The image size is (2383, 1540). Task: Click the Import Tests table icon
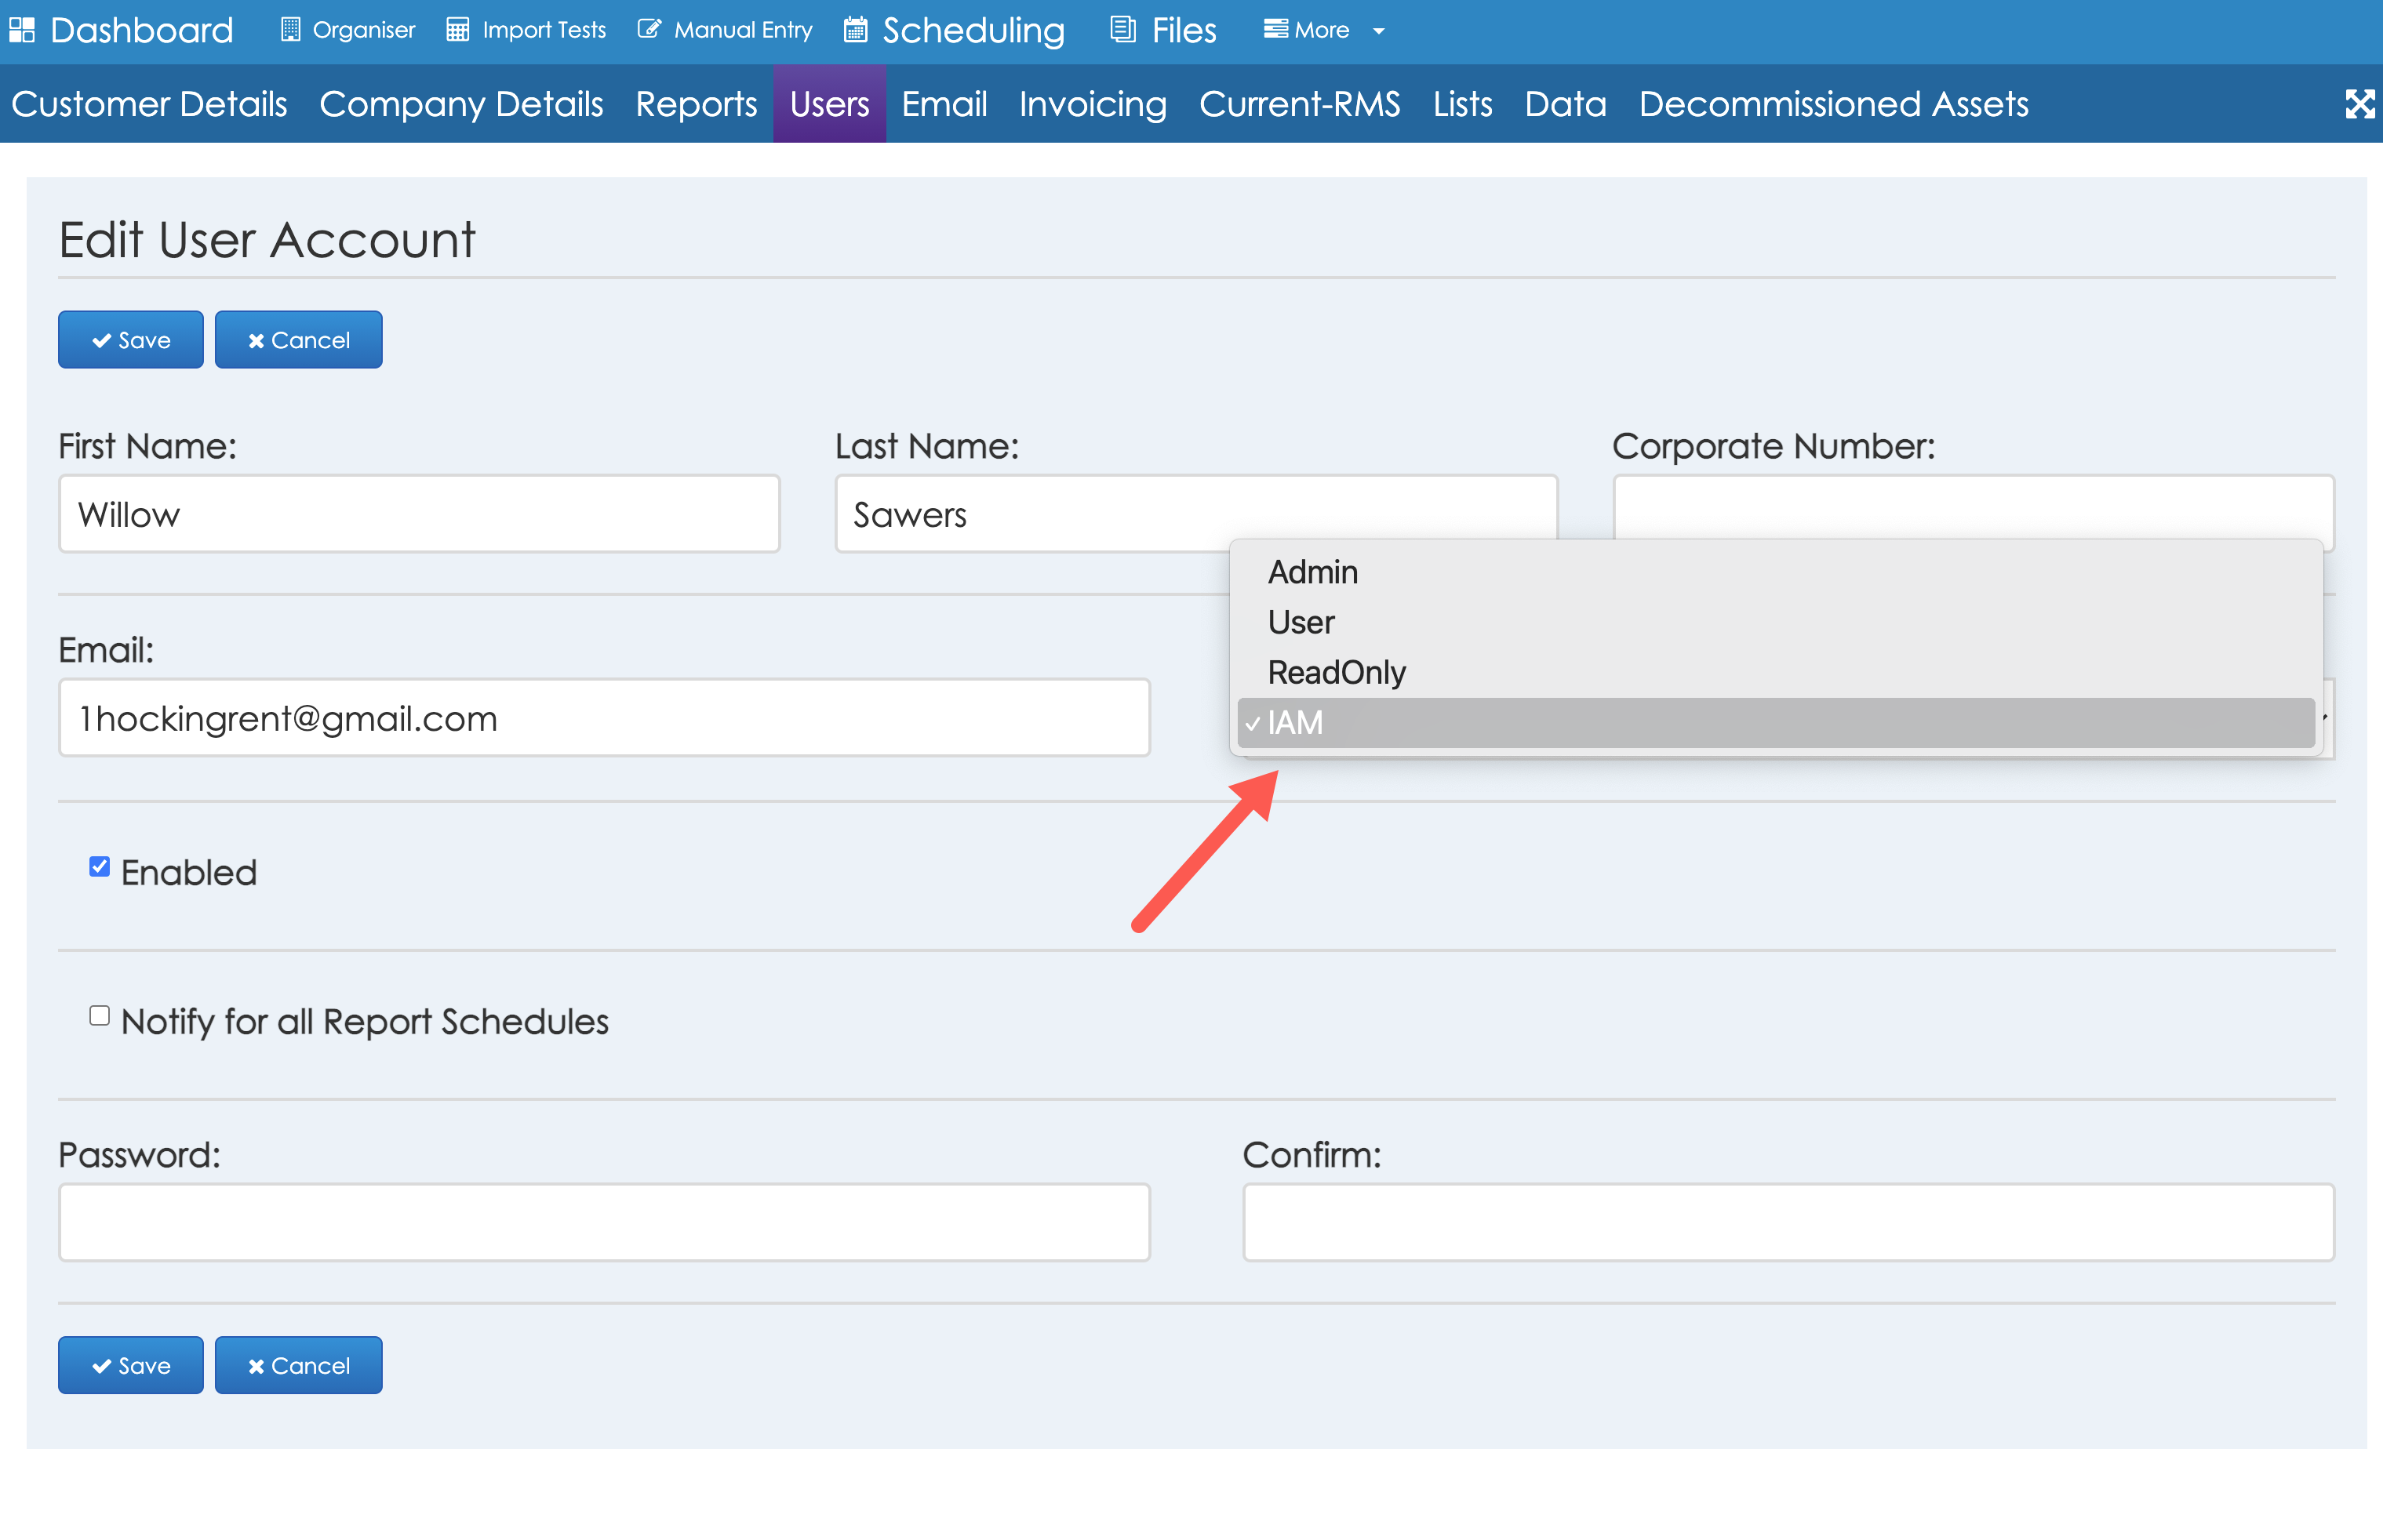(x=457, y=30)
